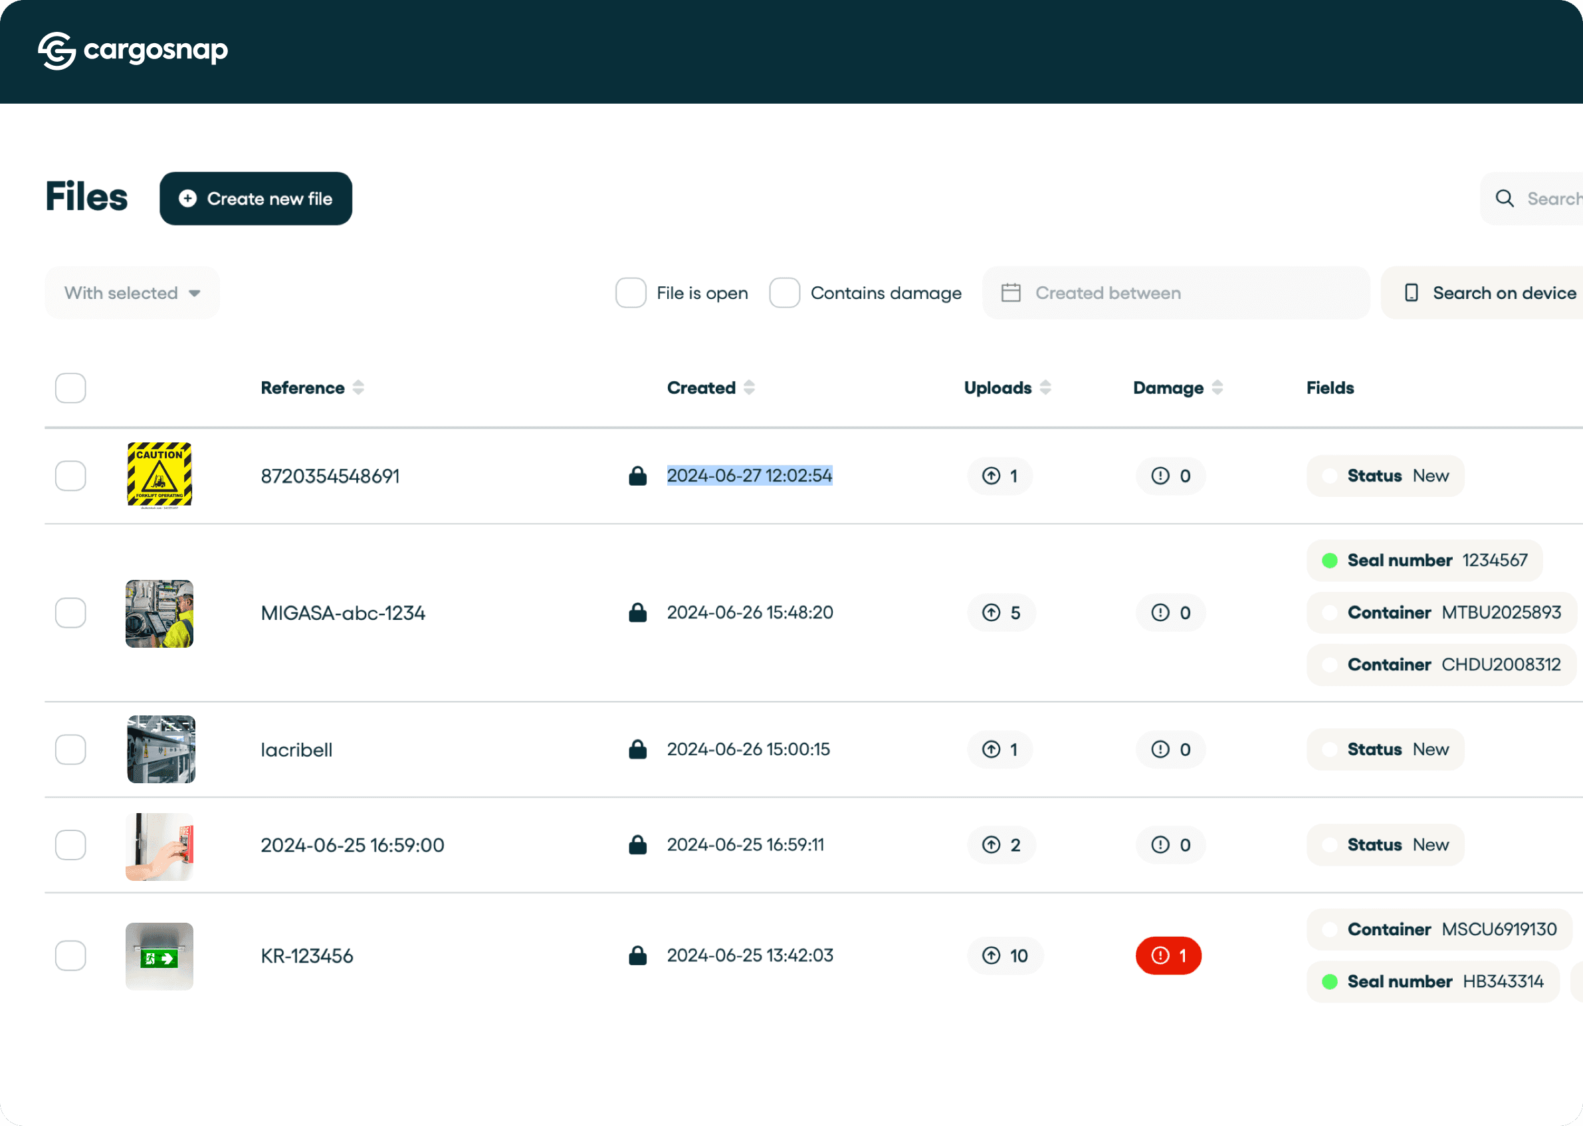Click the uploads count badge showing 10
The image size is (1583, 1126).
click(1005, 955)
